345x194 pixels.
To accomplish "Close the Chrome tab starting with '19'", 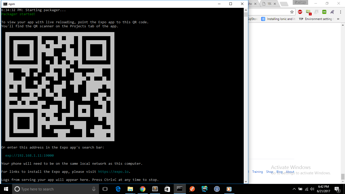I will pyautogui.click(x=275, y=4).
